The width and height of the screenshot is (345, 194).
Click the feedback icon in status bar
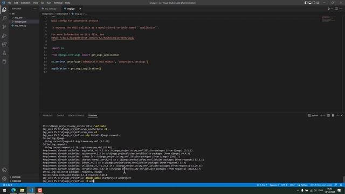(x=336, y=185)
